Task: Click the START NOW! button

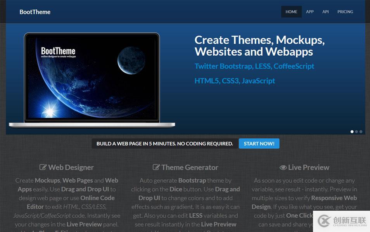Action: 259,143
